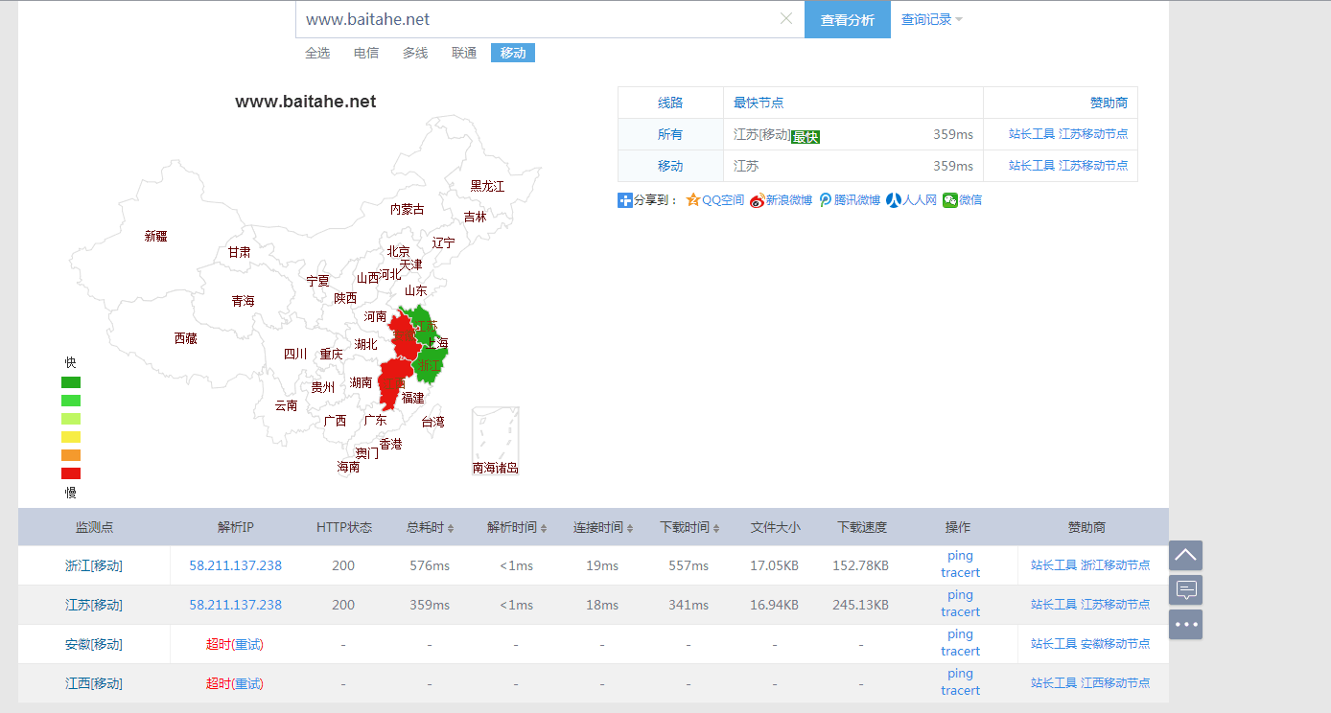Click the scroll-to-top arrow button
Image resolution: width=1331 pixels, height=713 pixels.
(x=1185, y=555)
